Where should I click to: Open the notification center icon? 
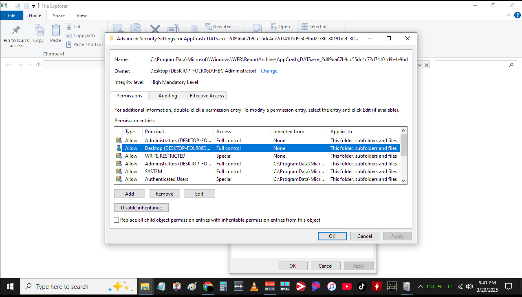(508, 286)
